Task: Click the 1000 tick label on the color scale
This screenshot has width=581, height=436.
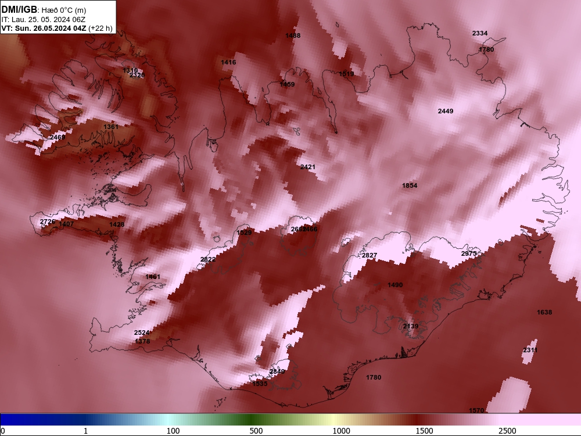Action: click(341, 431)
